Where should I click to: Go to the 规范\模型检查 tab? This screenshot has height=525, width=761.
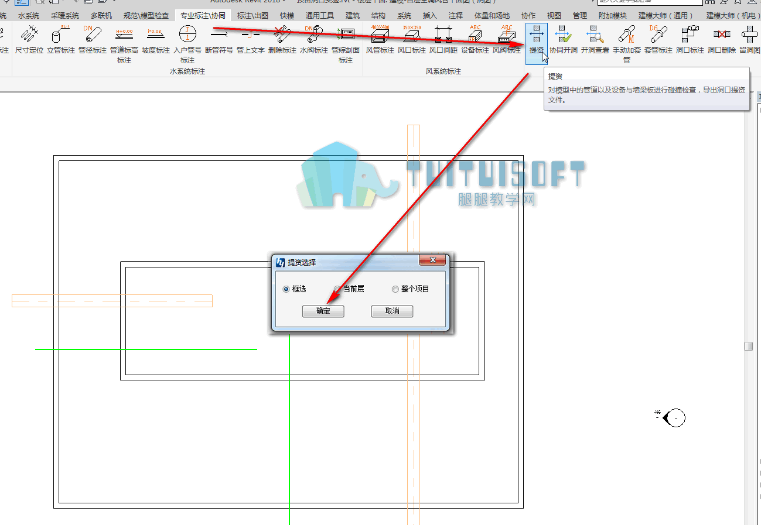coord(146,16)
